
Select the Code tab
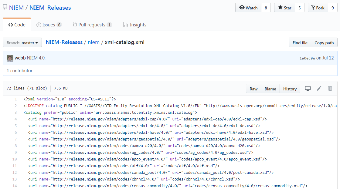point(17,25)
